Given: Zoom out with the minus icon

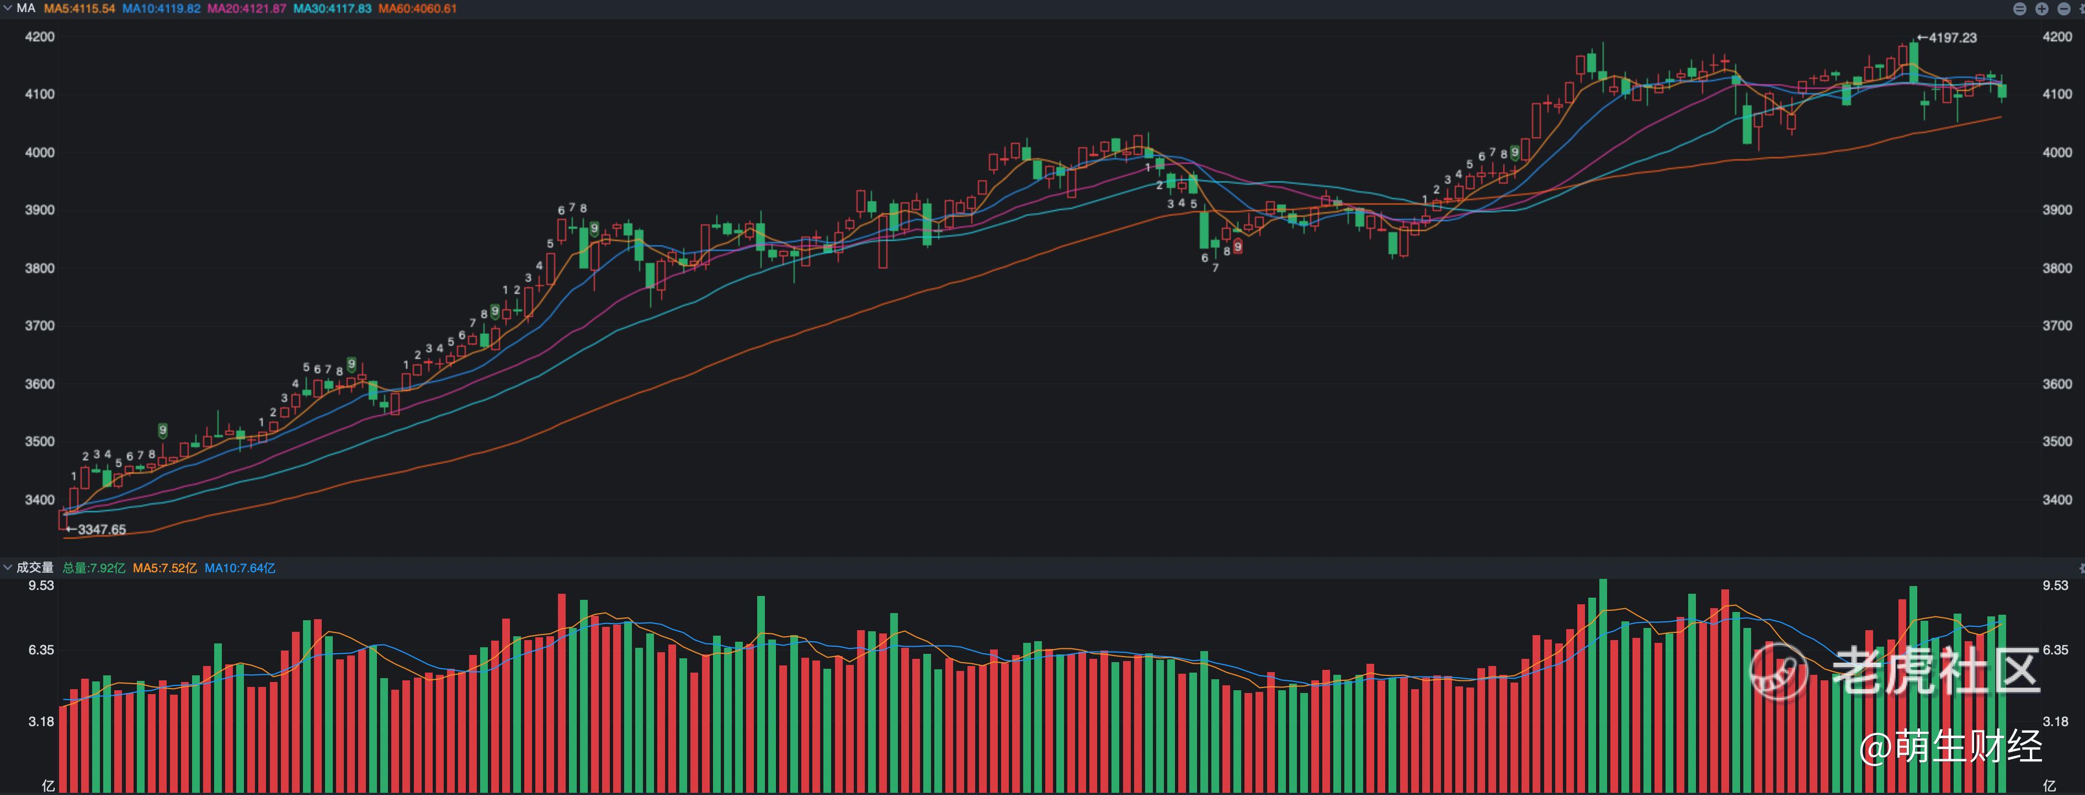Looking at the screenshot, I should [x=2064, y=9].
